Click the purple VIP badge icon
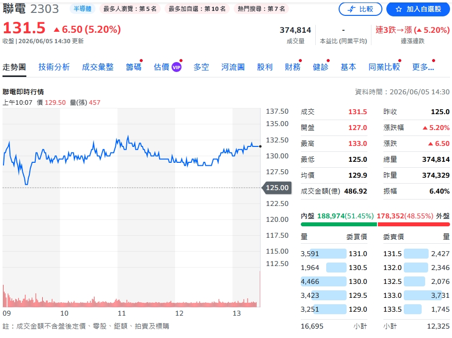Screen dimensions: 452x338 point(177,68)
